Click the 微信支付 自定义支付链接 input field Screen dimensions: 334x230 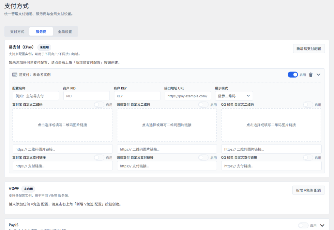[167, 166]
